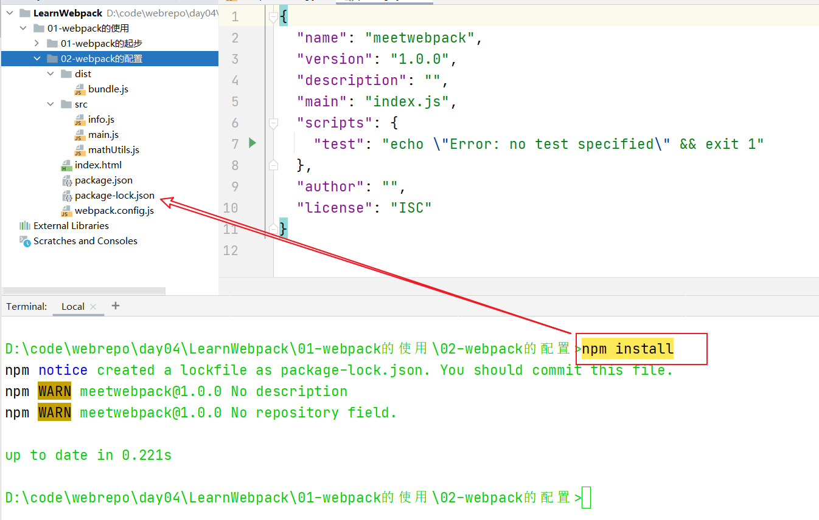Viewport: 819px width, 520px height.
Task: Click the "index.js" main value
Action: coord(407,101)
